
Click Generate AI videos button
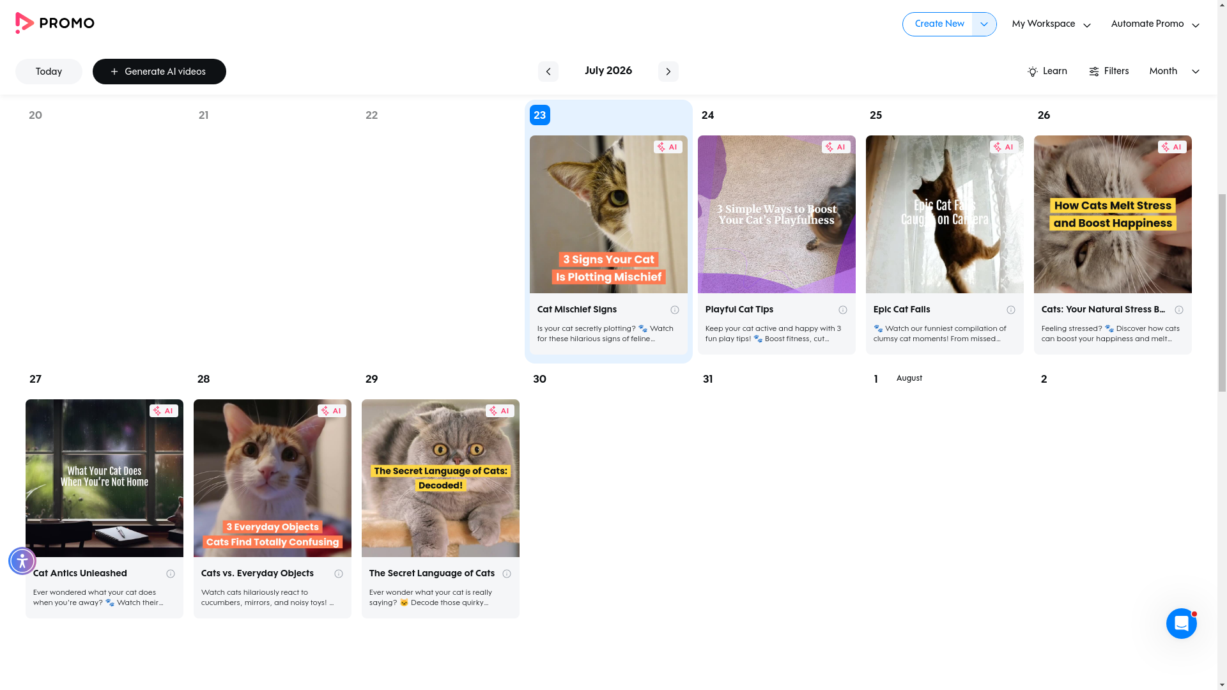(x=159, y=72)
